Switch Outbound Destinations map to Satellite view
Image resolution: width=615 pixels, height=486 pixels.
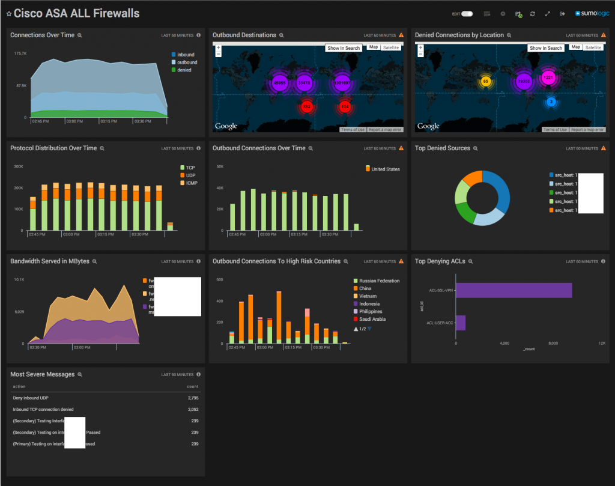tap(391, 47)
